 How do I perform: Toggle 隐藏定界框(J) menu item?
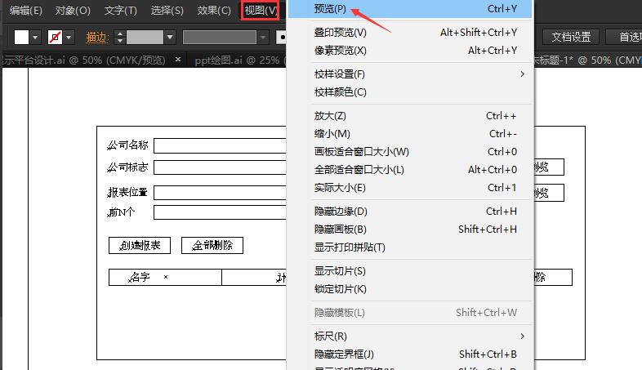point(410,354)
